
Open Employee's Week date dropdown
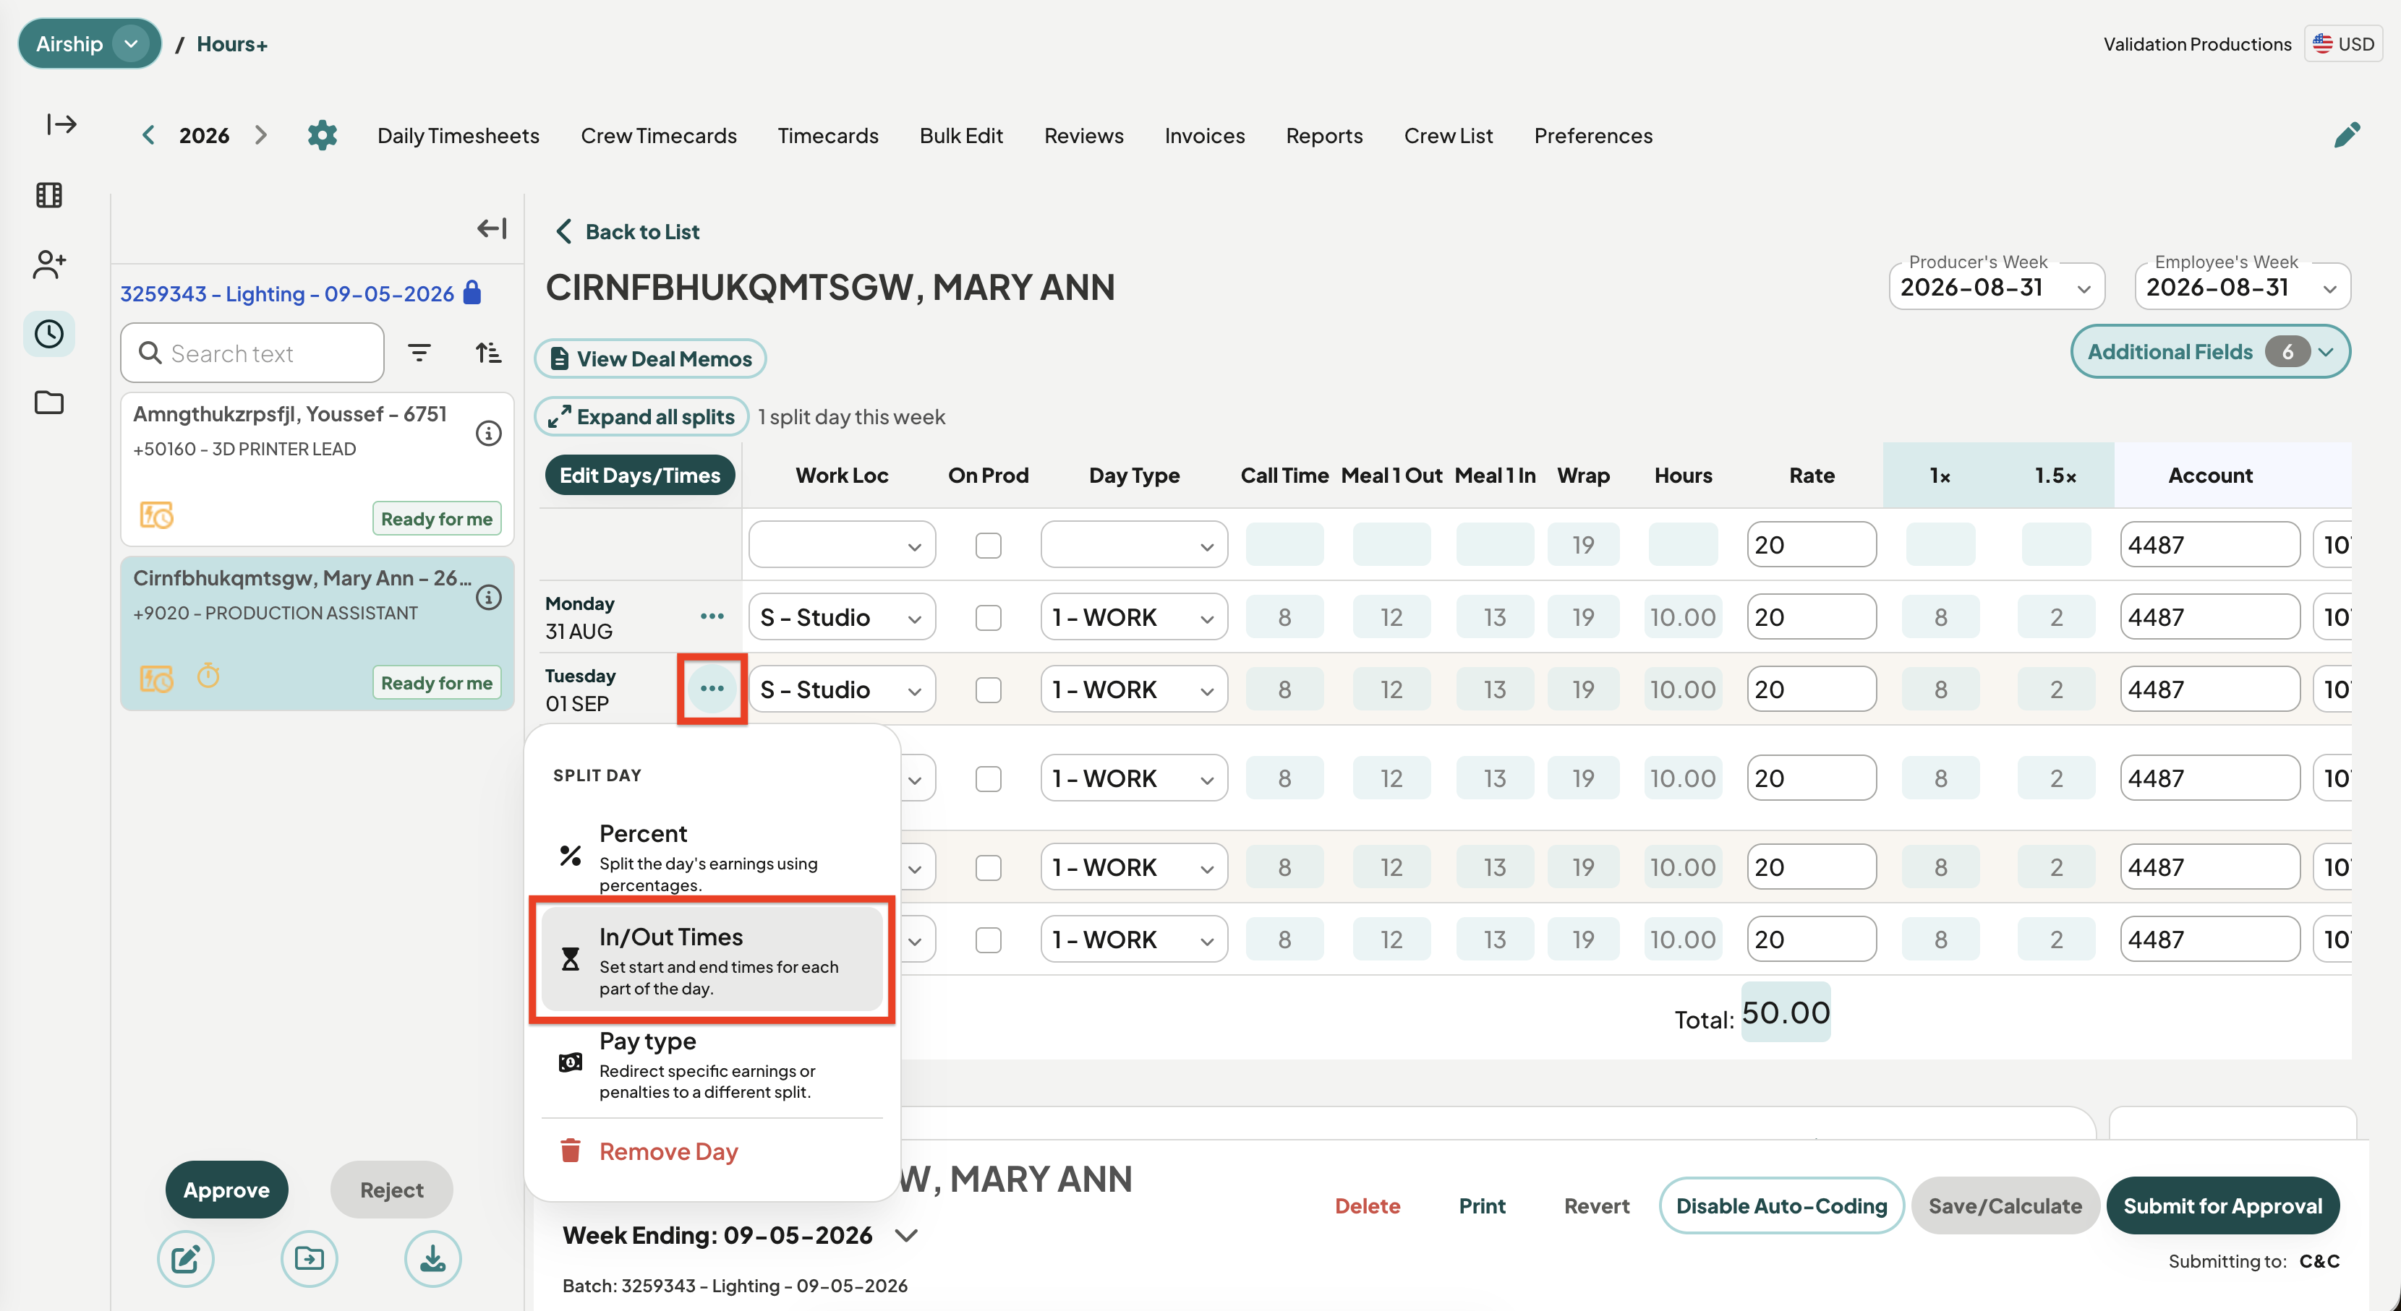click(2242, 287)
